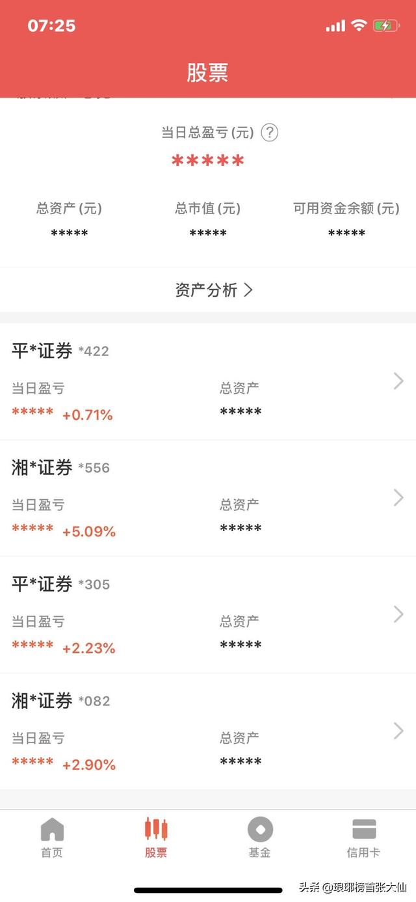Open the 首页 home tab icon
Viewport: 416px width, 902px height.
(52, 830)
